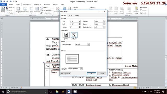The width and height of the screenshot is (167, 94).
Task: Open theme Colors dropdown
Action: 10,8
